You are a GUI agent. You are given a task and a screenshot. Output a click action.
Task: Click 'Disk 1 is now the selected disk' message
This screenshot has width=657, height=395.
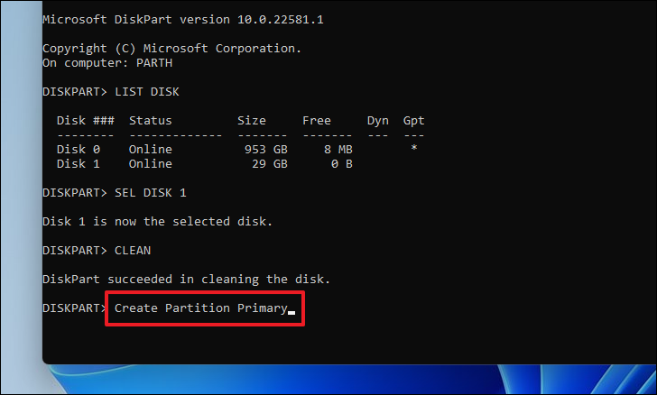tap(158, 222)
